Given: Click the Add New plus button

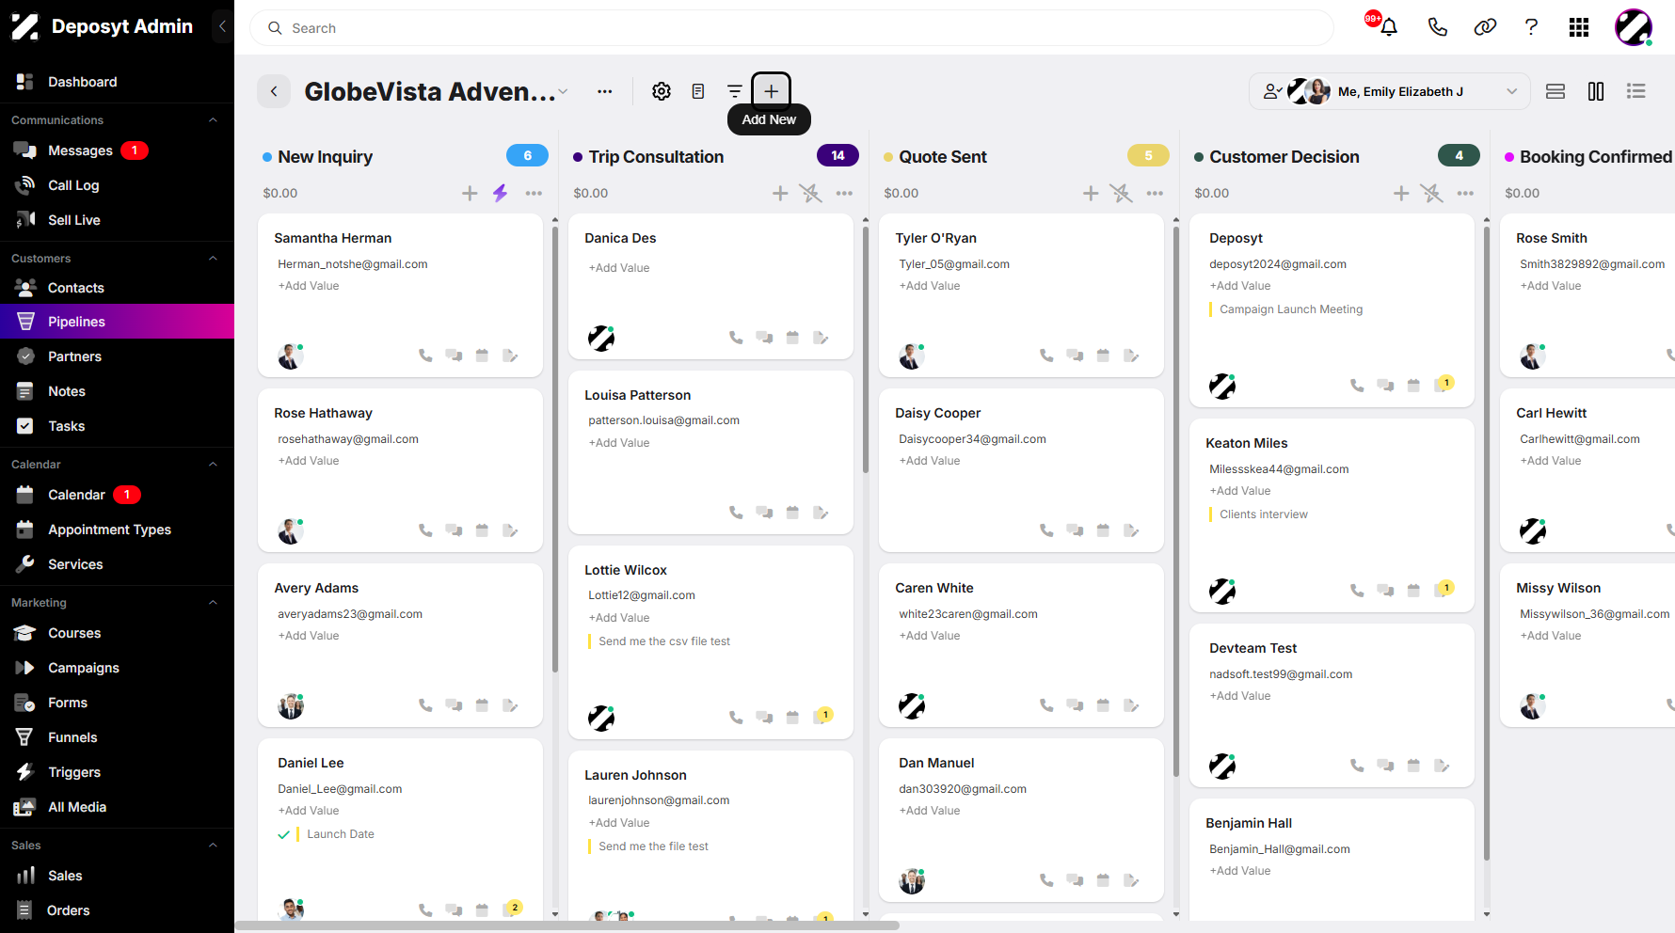Looking at the screenshot, I should [x=771, y=91].
